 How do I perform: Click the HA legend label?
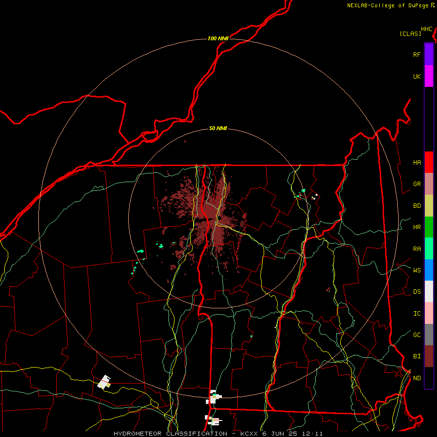point(417,163)
